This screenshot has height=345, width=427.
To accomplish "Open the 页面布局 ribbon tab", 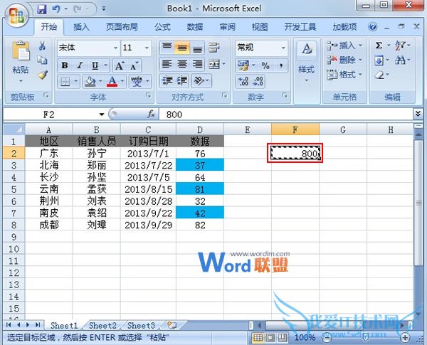I will pyautogui.click(x=122, y=27).
